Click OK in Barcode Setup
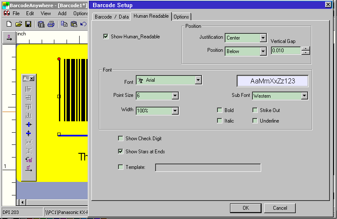 [x=246, y=208]
